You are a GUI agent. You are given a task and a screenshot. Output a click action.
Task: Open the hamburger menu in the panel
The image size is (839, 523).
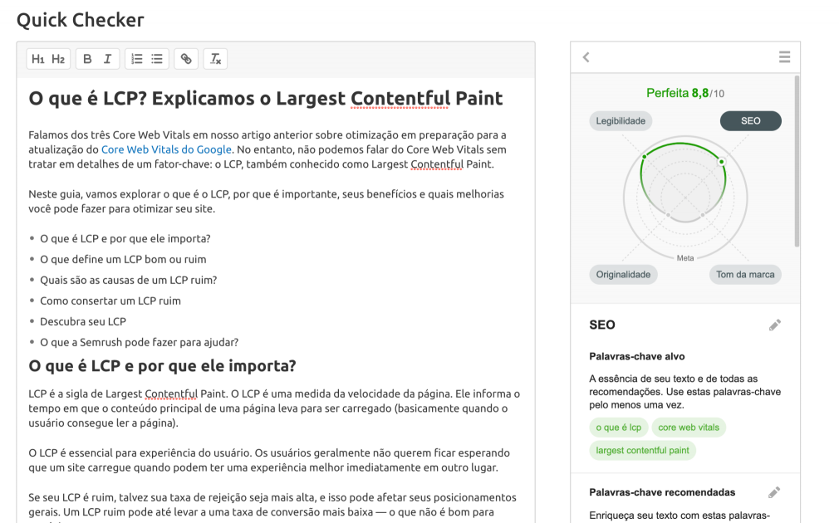tap(784, 56)
